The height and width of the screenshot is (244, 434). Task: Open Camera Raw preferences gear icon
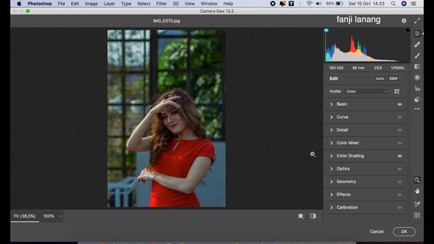click(x=404, y=20)
